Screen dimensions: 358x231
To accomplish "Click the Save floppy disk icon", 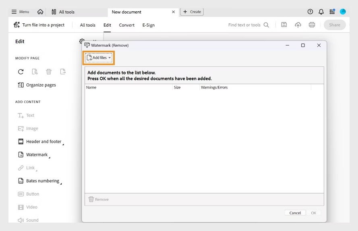I will coord(284,25).
